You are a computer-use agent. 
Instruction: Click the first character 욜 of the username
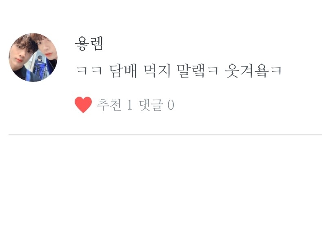pyautogui.click(x=82, y=44)
